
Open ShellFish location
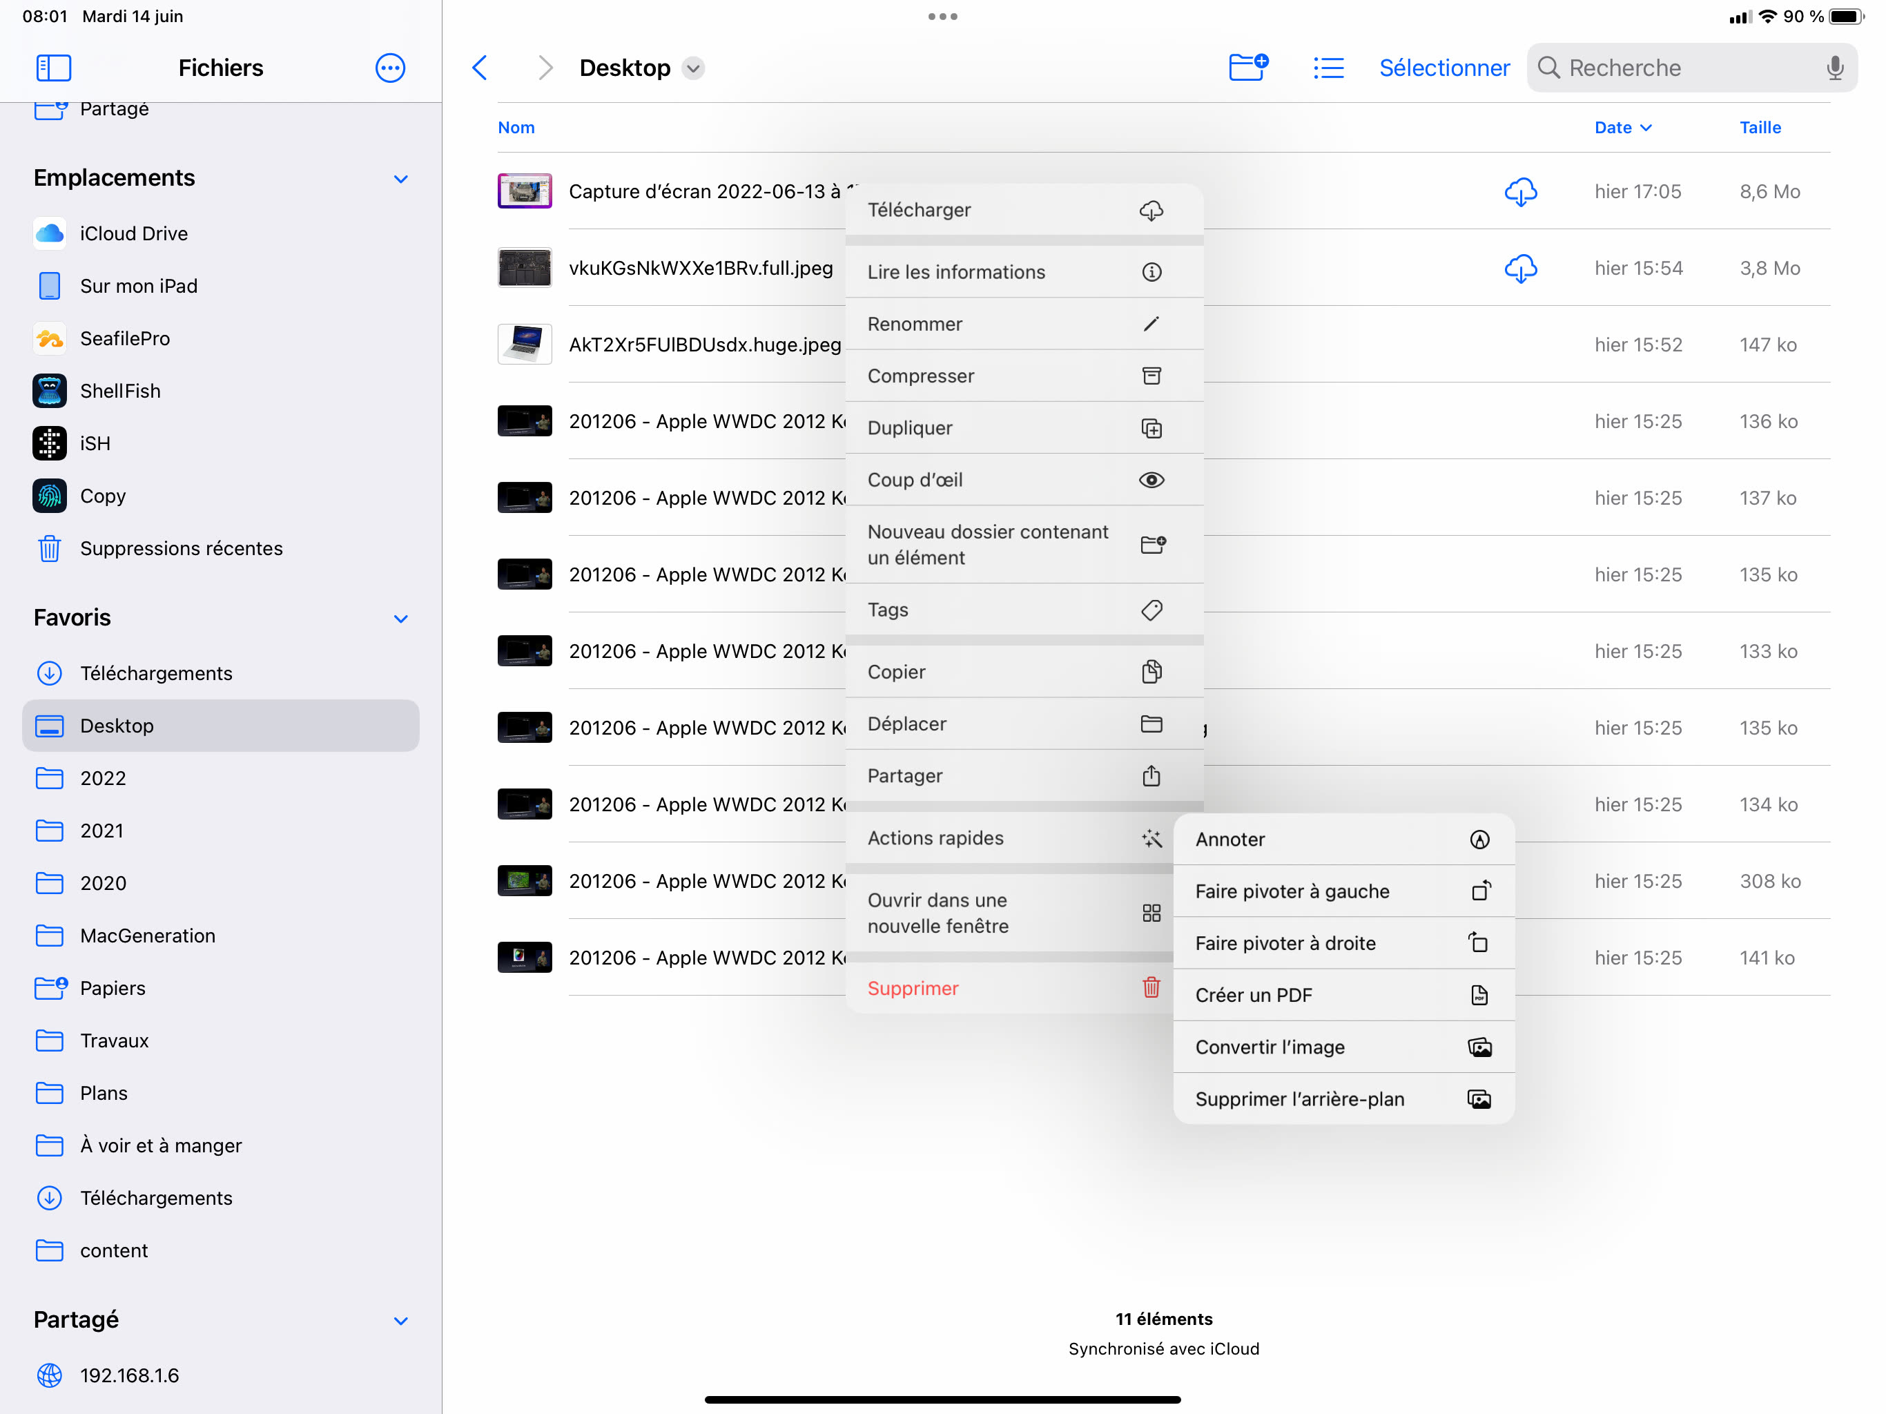(221, 391)
